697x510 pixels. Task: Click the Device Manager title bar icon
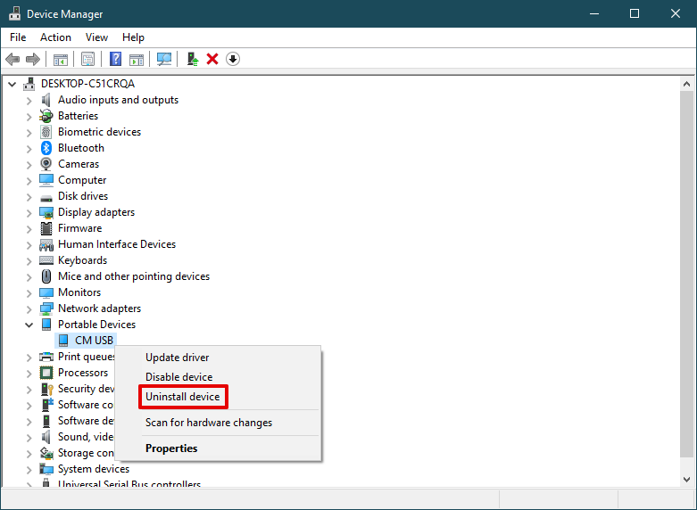[14, 13]
